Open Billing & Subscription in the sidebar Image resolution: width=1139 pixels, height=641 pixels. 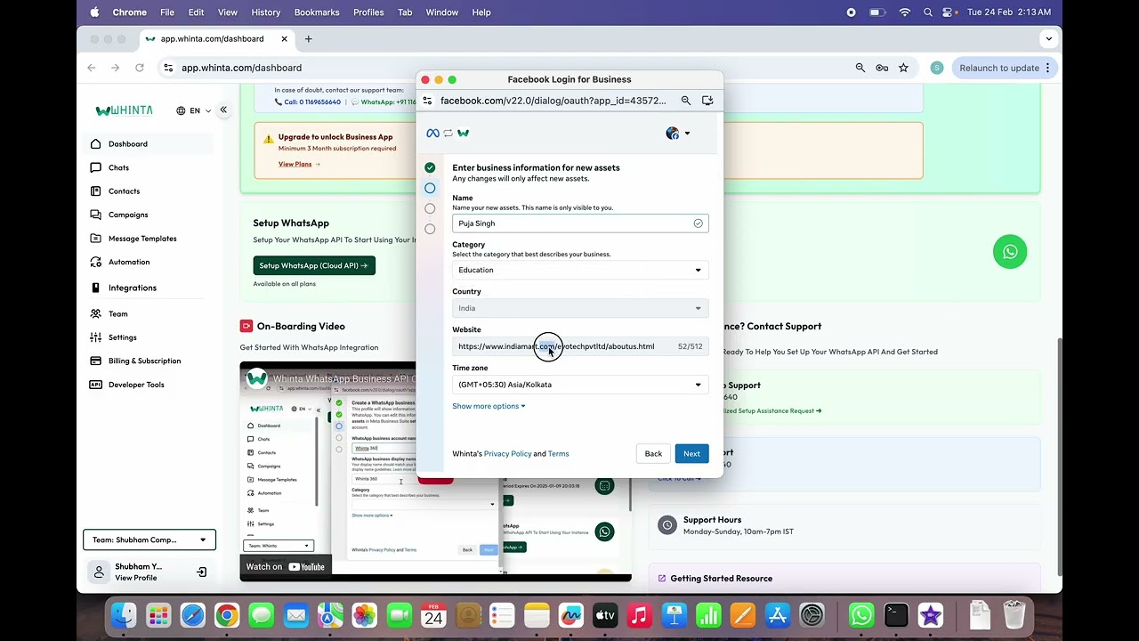pos(144,361)
